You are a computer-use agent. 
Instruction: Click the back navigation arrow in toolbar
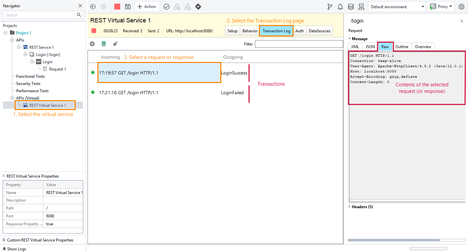pos(93,7)
